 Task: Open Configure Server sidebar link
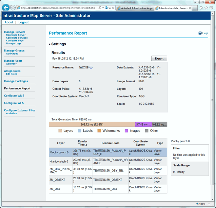[16, 35]
